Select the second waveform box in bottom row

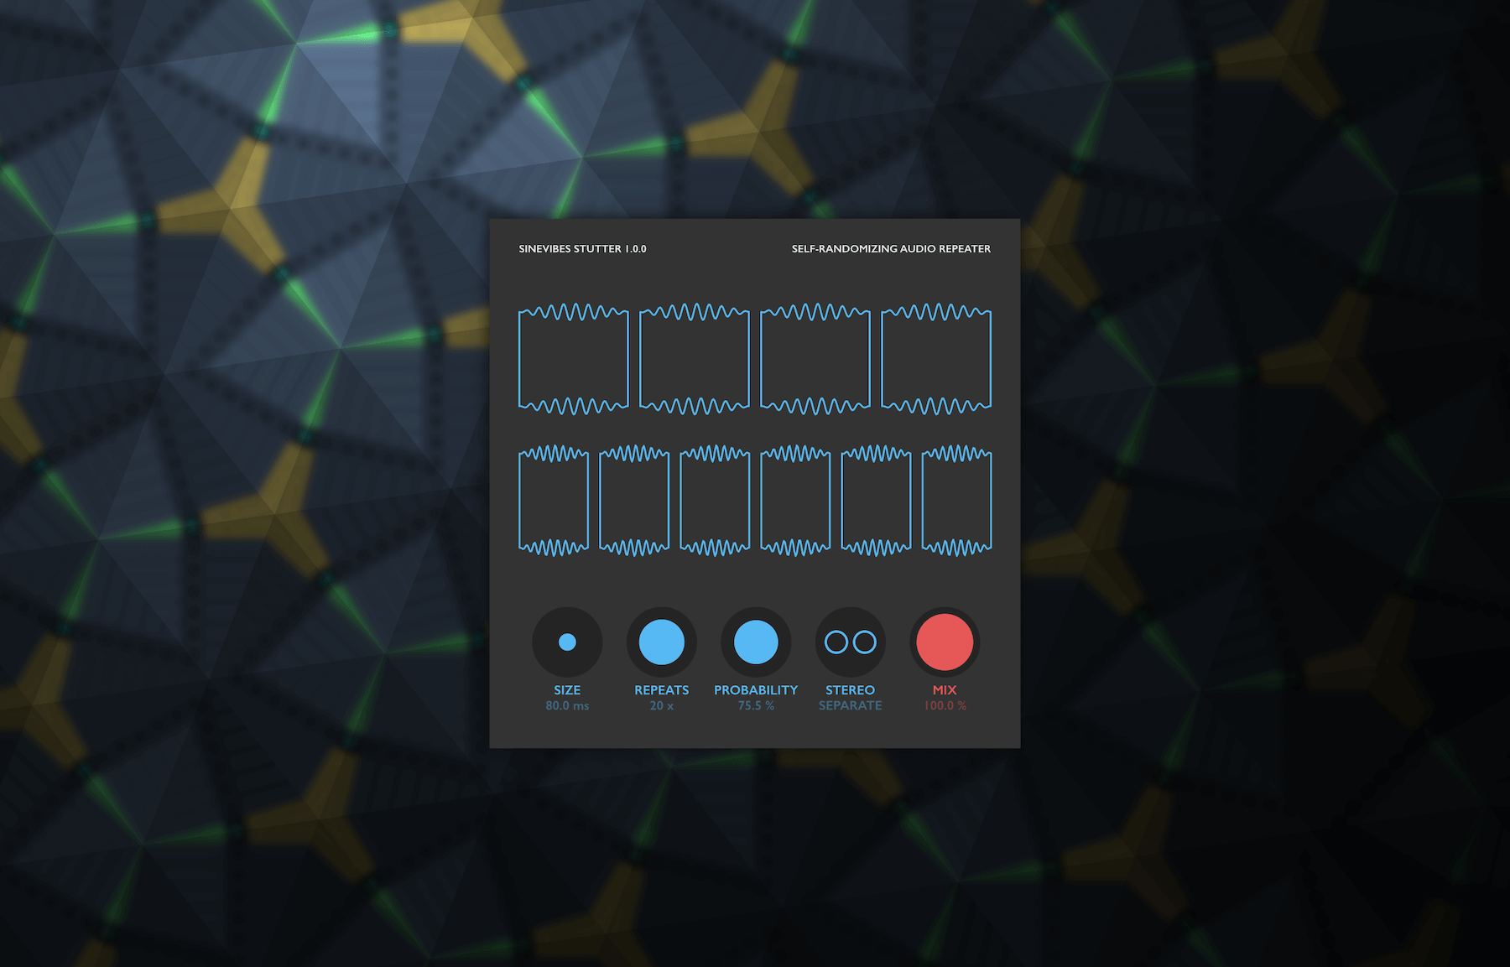click(634, 501)
